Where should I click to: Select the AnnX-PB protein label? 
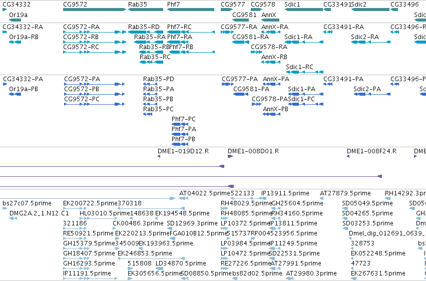[x=275, y=109]
